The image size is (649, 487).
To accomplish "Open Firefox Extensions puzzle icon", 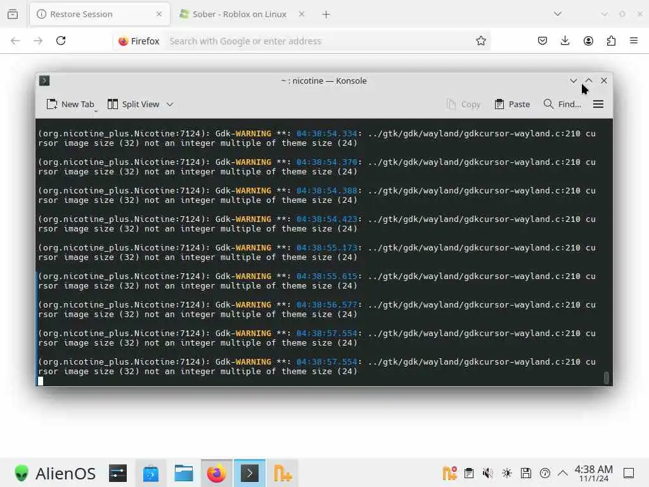I will click(x=611, y=41).
